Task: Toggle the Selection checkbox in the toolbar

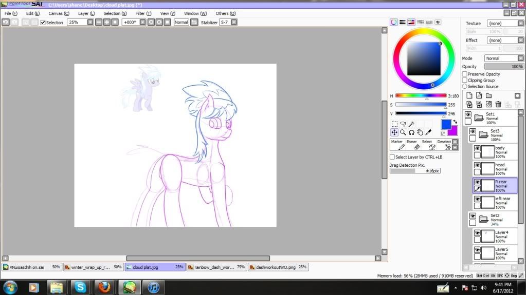Action: click(x=43, y=23)
